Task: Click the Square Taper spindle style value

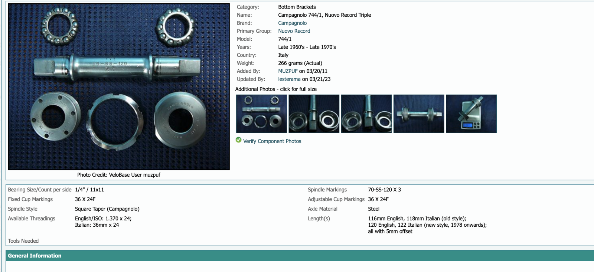Action: coord(107,209)
